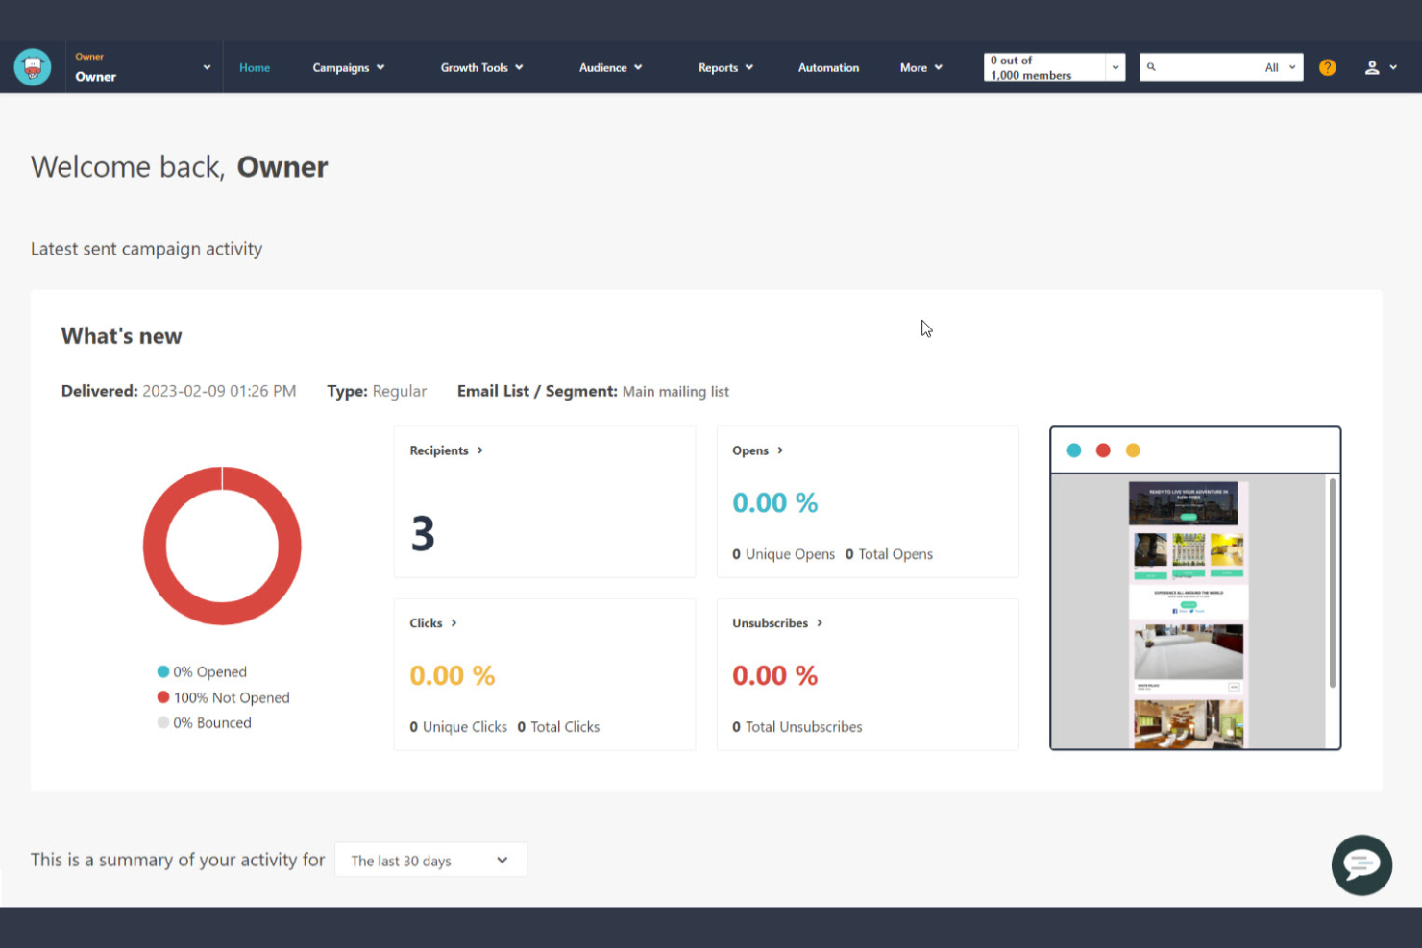Click the application logo icon
This screenshot has width=1422, height=948.
click(32, 66)
